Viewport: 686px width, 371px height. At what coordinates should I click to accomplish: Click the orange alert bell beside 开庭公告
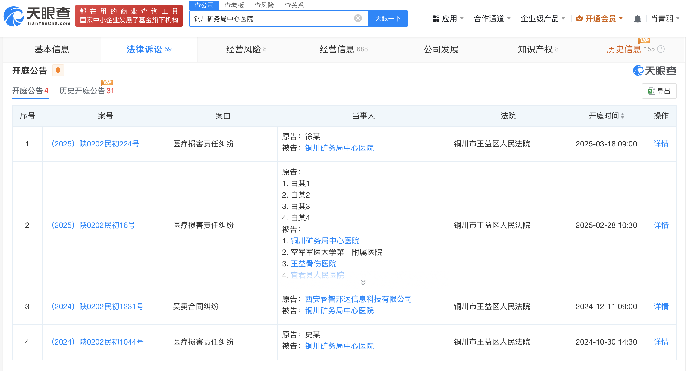[x=58, y=70]
